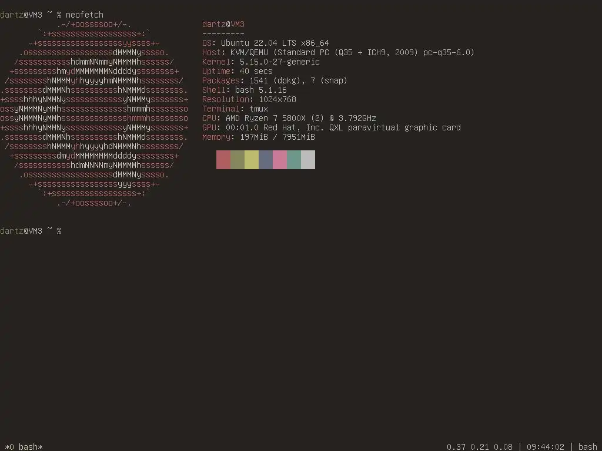
Task: Click the empty shell prompt line
Action: click(31, 231)
